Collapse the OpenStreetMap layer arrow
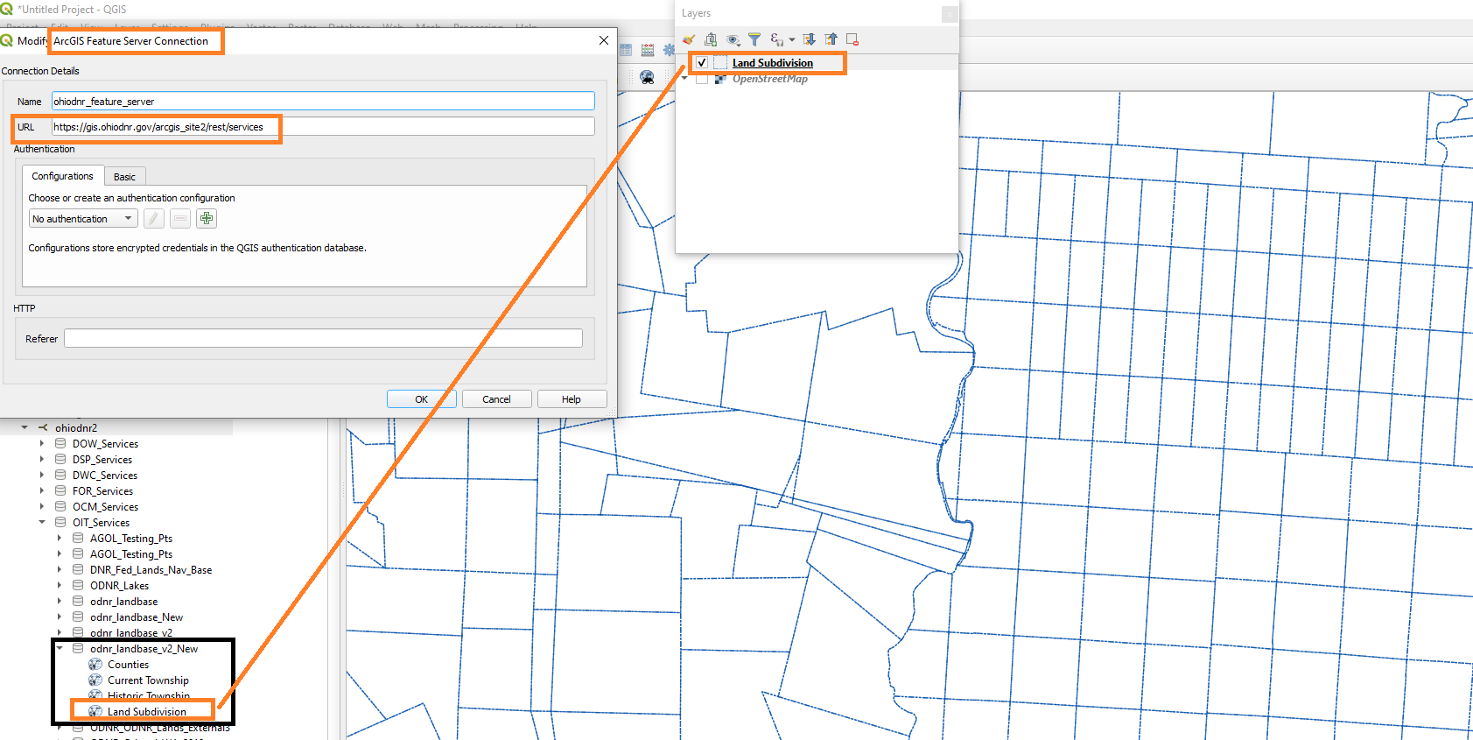This screenshot has width=1473, height=740. click(x=684, y=79)
